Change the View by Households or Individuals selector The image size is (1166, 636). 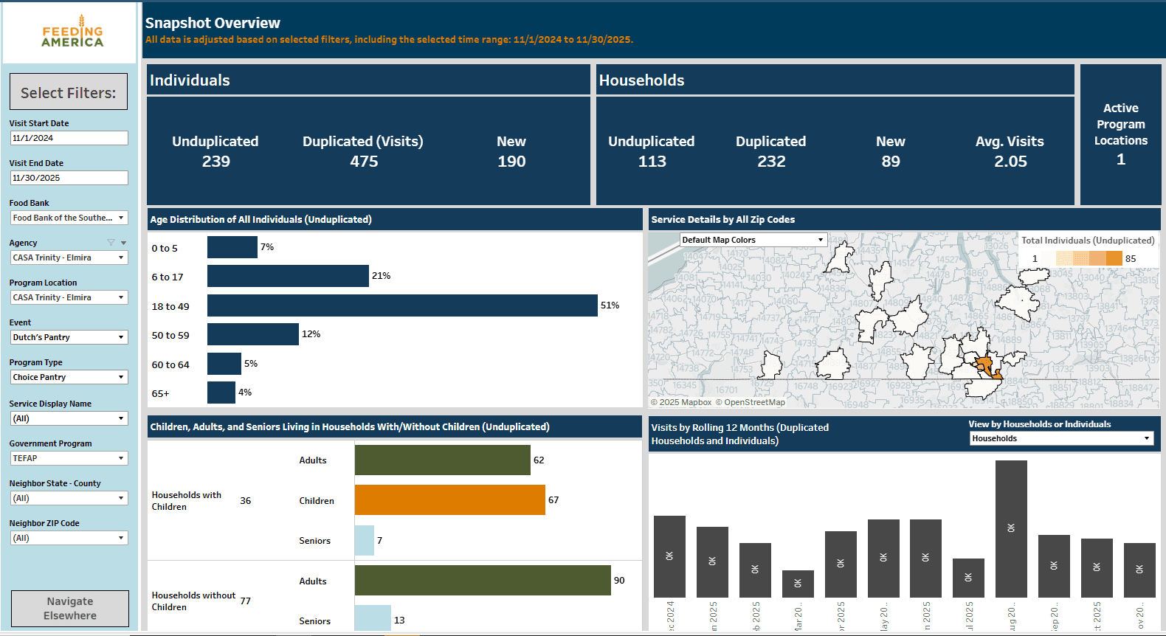(1060, 438)
